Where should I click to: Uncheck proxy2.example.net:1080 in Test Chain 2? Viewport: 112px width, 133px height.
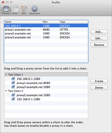click(x=13, y=95)
